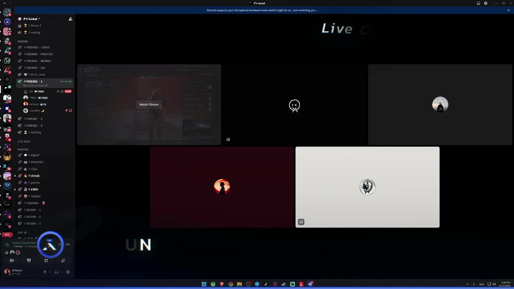This screenshot has width=514, height=289.
Task: Join the ROOM - 2 voice channel
Action: point(45,217)
